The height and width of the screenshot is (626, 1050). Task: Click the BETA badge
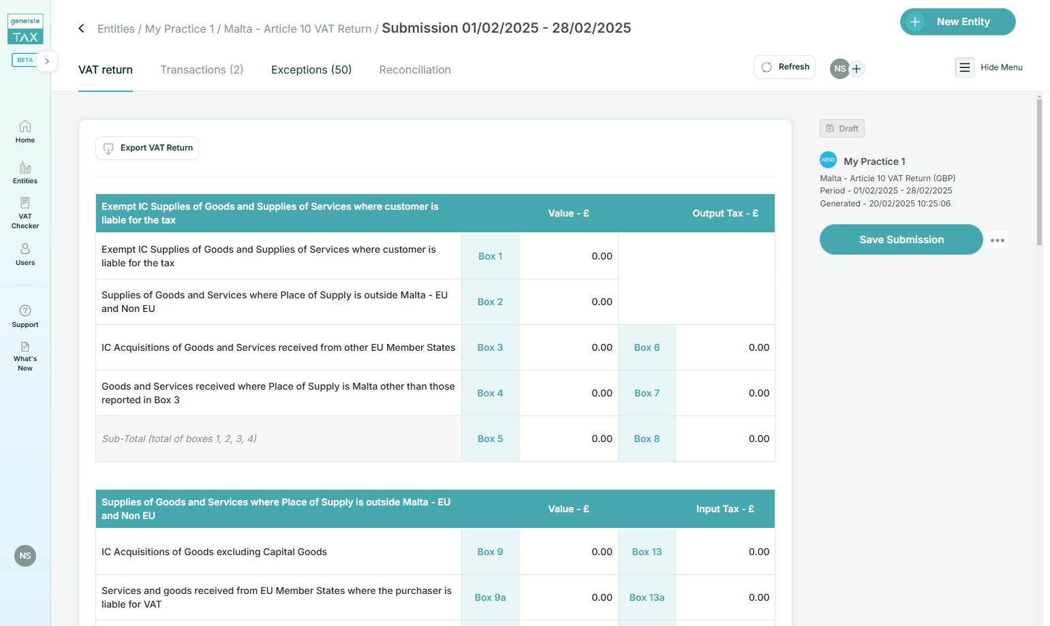click(x=25, y=60)
